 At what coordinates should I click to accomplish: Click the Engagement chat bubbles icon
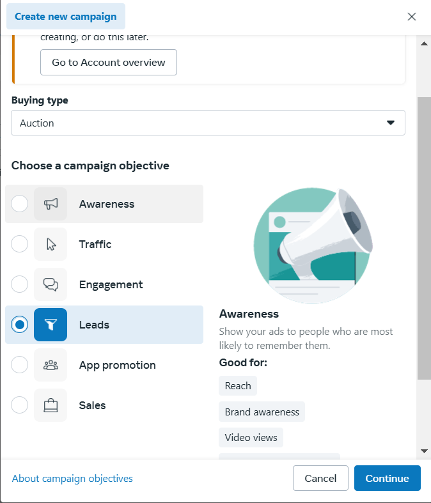point(51,284)
